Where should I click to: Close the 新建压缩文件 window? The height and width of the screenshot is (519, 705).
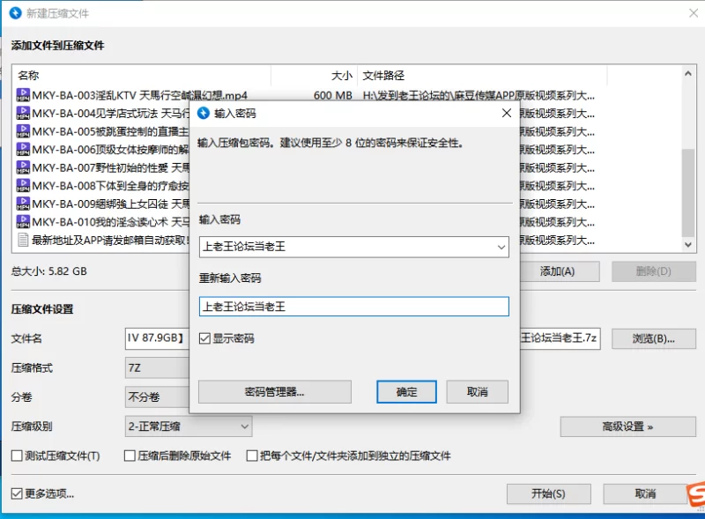coord(694,13)
